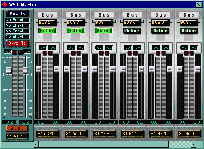Click the horizontal scrollbar left arrow
The height and width of the screenshot is (149, 204).
coord(36,145)
